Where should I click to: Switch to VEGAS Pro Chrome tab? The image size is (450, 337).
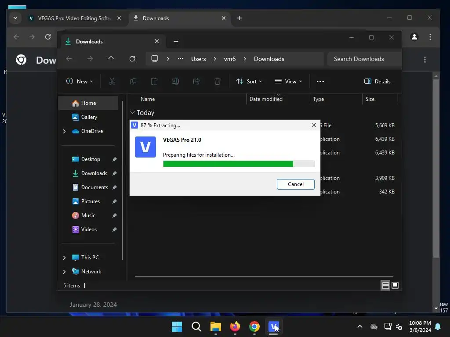(74, 18)
